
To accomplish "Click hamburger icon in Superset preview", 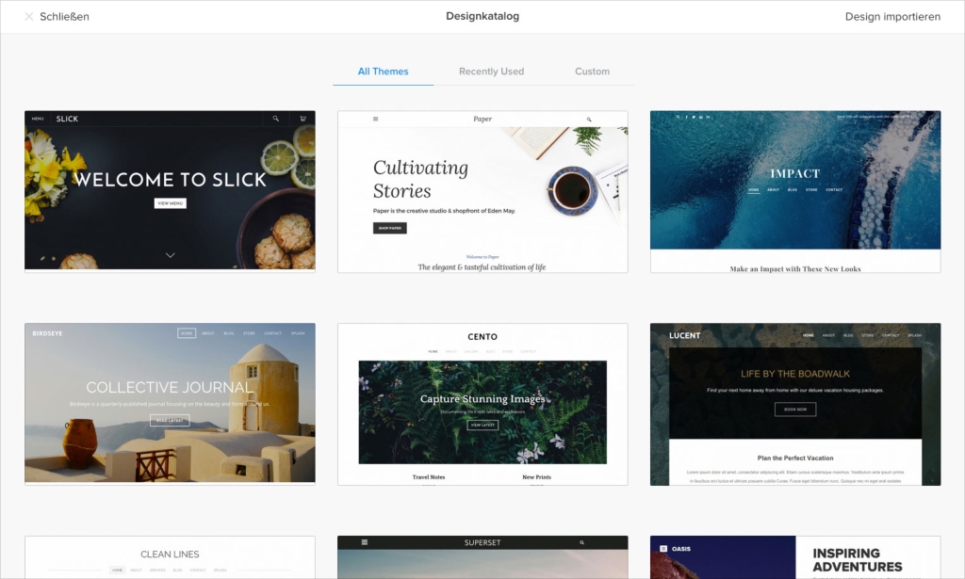I will [365, 542].
